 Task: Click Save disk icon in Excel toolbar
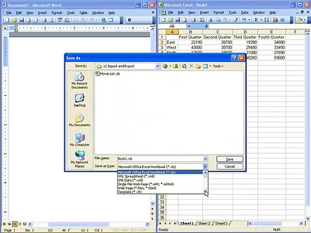178,20
